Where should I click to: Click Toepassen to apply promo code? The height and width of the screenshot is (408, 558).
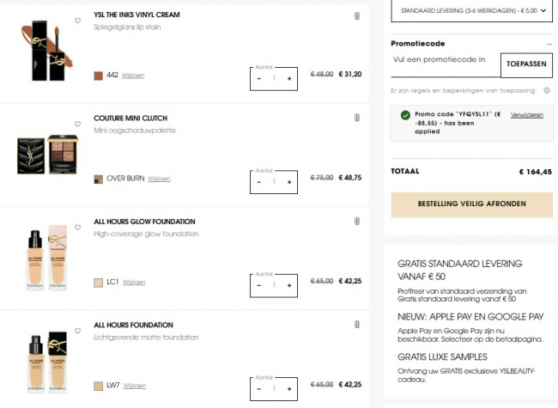[526, 64]
